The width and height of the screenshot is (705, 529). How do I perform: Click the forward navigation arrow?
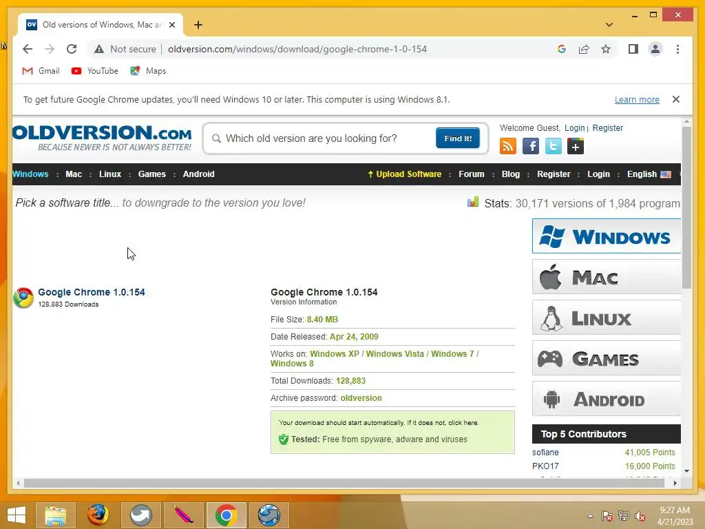50,49
